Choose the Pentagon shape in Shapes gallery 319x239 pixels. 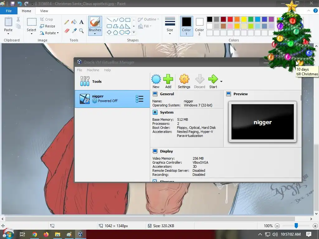[116, 32]
